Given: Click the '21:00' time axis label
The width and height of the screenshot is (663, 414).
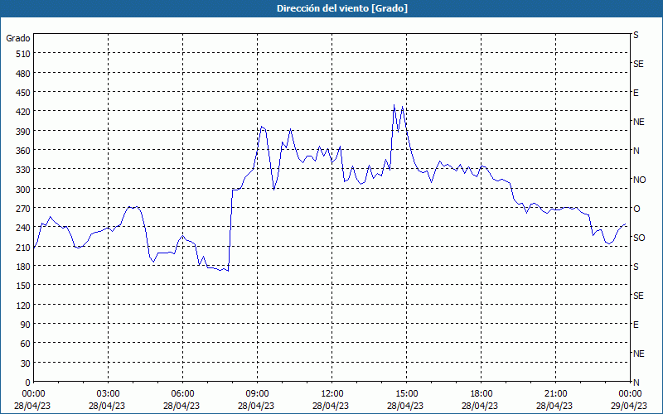Looking at the screenshot, I should point(555,394).
